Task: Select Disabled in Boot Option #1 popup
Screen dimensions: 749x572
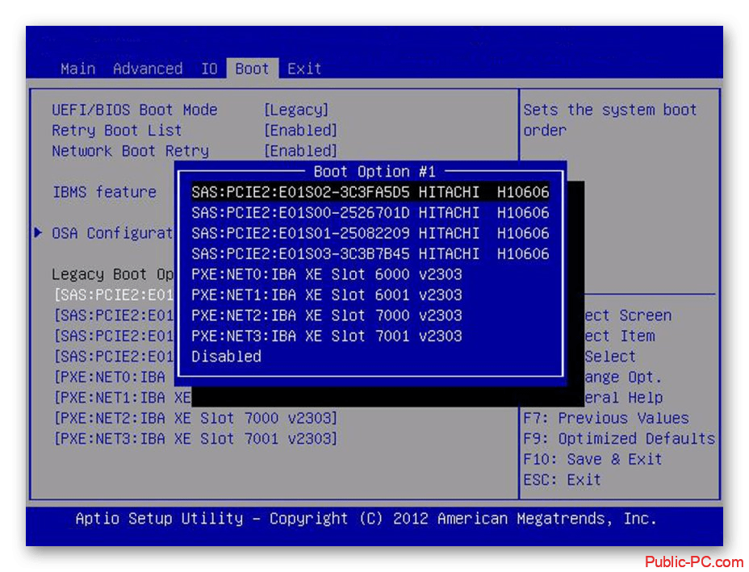Action: 226,357
